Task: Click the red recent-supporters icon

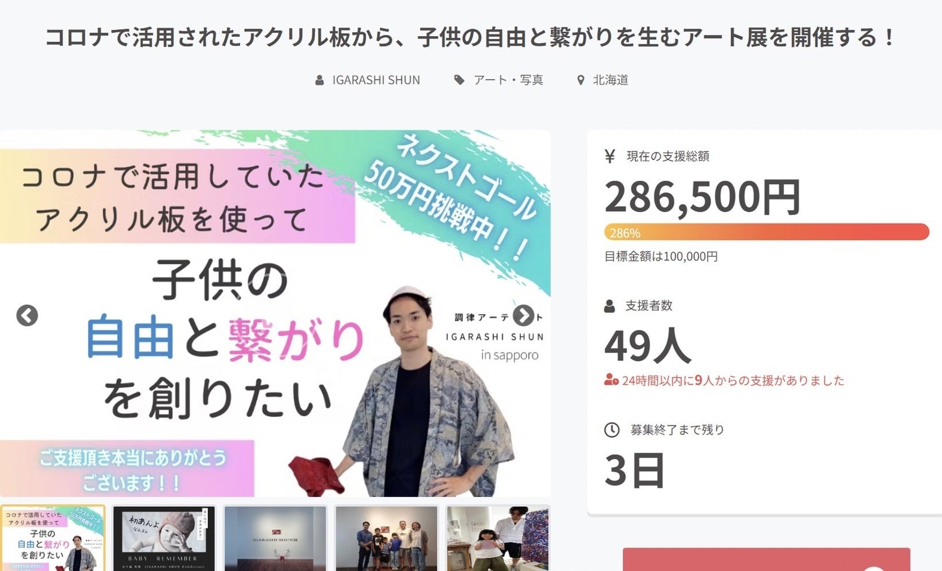Action: pos(611,380)
